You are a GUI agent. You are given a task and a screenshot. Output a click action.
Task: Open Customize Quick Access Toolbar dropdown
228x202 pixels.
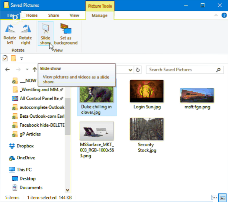22,58
